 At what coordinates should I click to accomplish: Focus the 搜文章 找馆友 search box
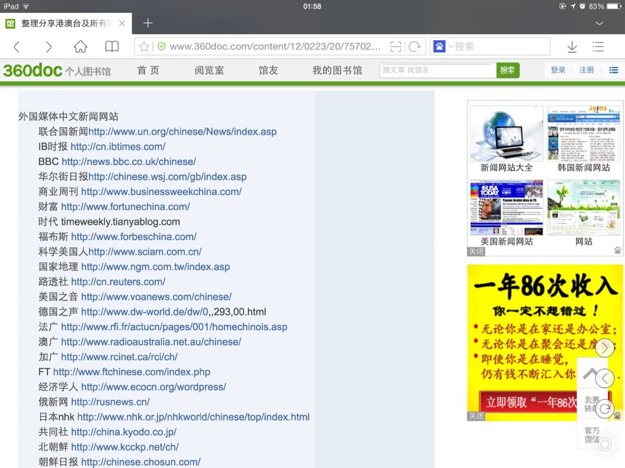tap(437, 70)
